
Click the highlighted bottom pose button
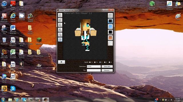60,39
